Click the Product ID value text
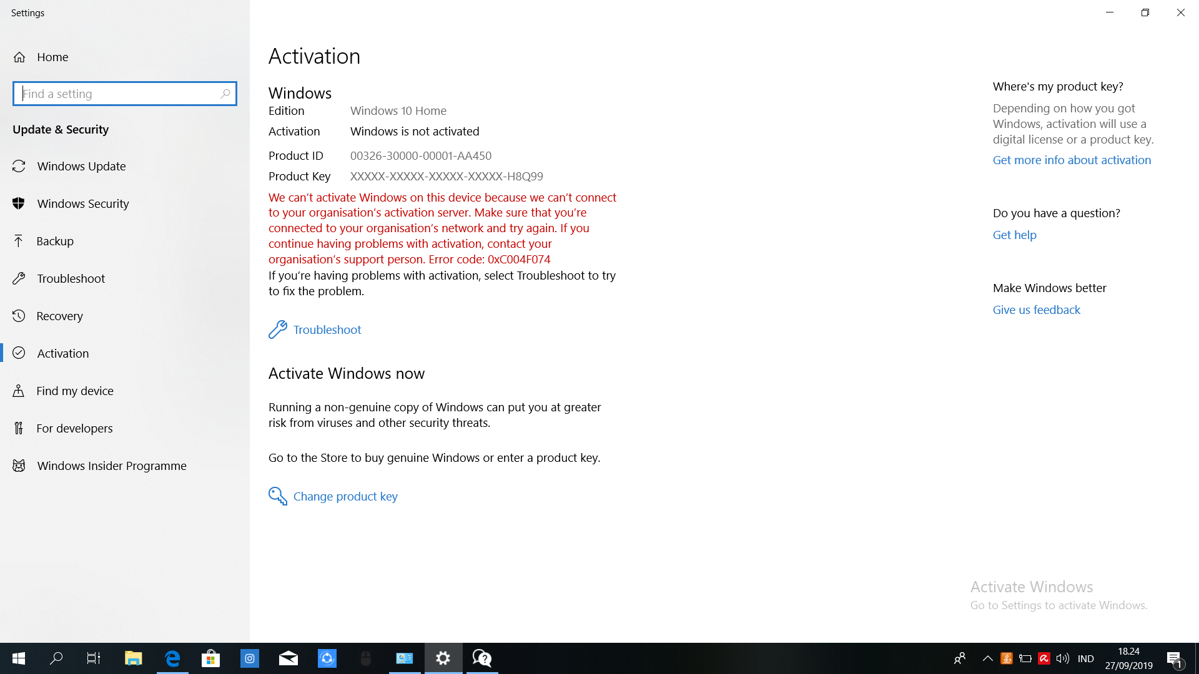This screenshot has width=1199, height=674. pos(421,155)
